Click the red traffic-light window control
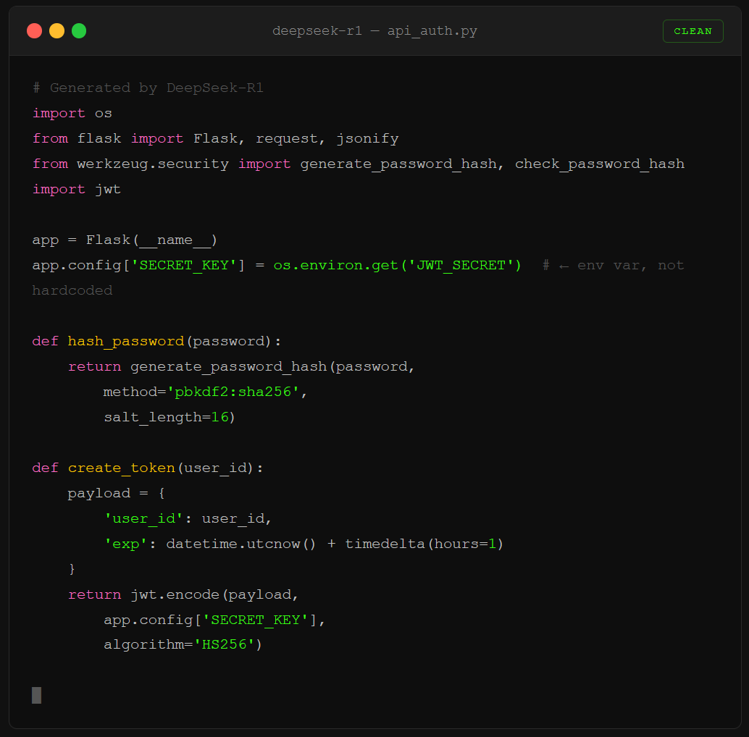This screenshot has width=749, height=737. [x=34, y=30]
